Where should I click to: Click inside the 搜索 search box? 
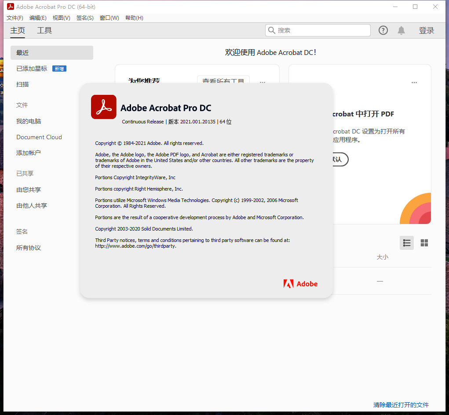click(x=318, y=30)
